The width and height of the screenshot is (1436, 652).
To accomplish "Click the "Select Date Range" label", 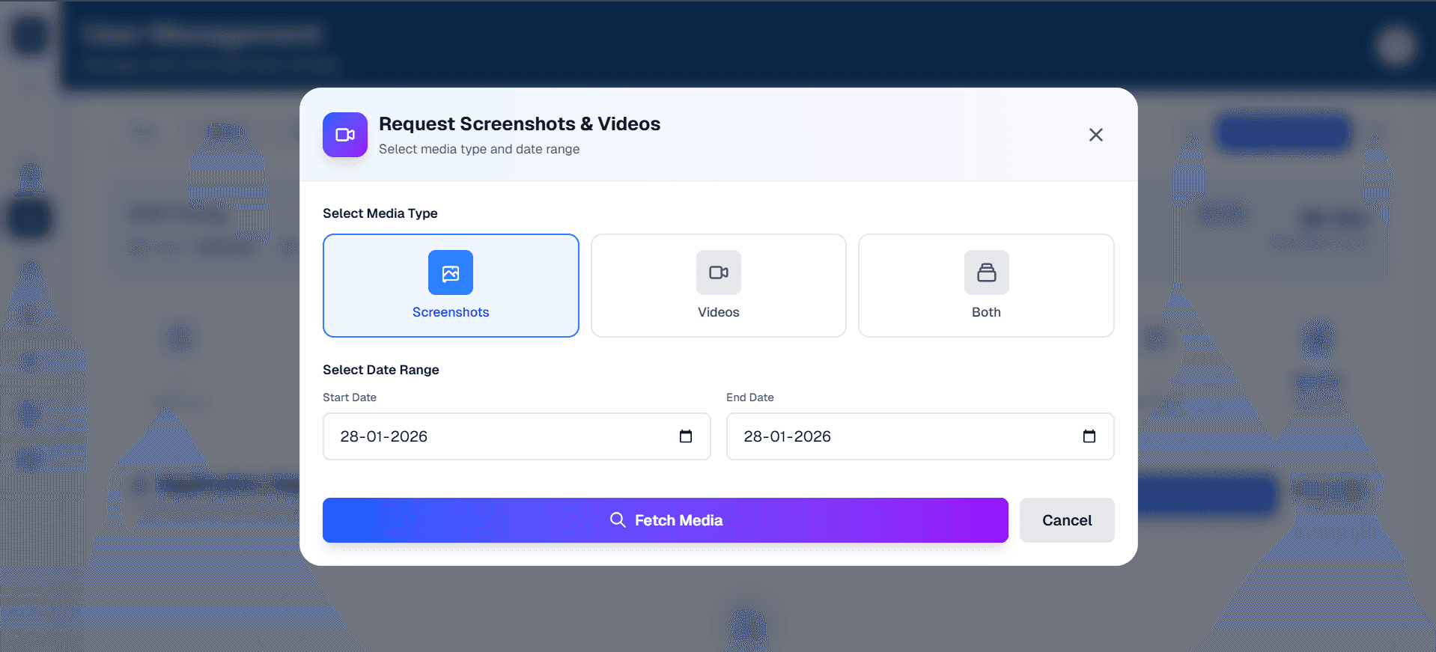I will (381, 370).
